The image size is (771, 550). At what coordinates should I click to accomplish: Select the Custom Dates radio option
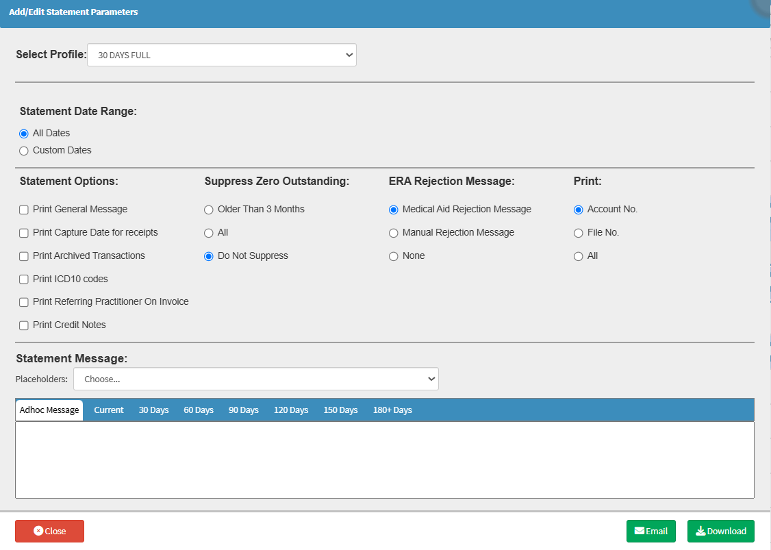[24, 151]
